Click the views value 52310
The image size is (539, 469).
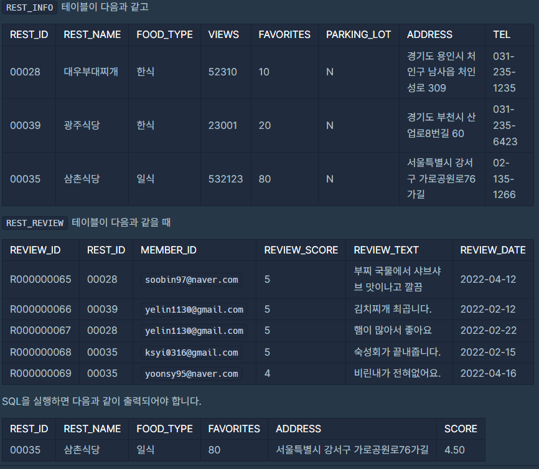pyautogui.click(x=222, y=72)
